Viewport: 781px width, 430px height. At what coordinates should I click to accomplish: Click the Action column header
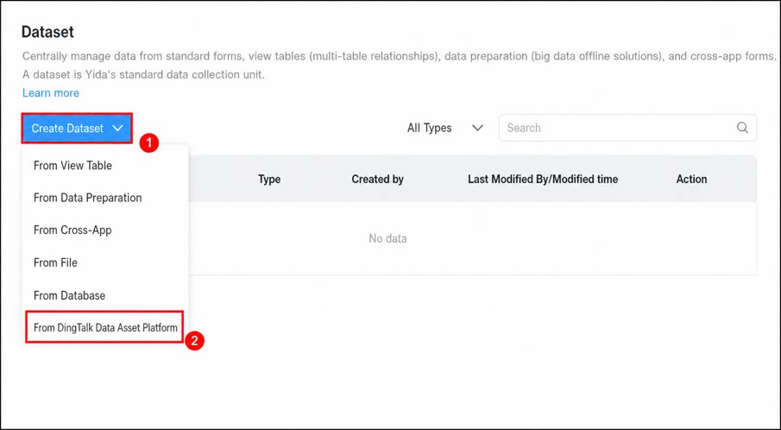[x=691, y=180]
